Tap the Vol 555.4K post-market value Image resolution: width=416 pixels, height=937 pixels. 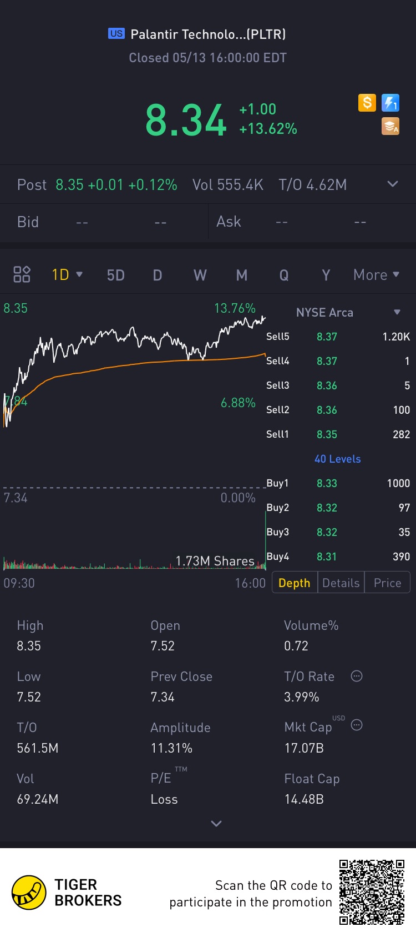coord(228,184)
